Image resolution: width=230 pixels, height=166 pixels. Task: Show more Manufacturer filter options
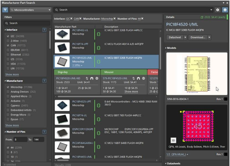point(12,125)
